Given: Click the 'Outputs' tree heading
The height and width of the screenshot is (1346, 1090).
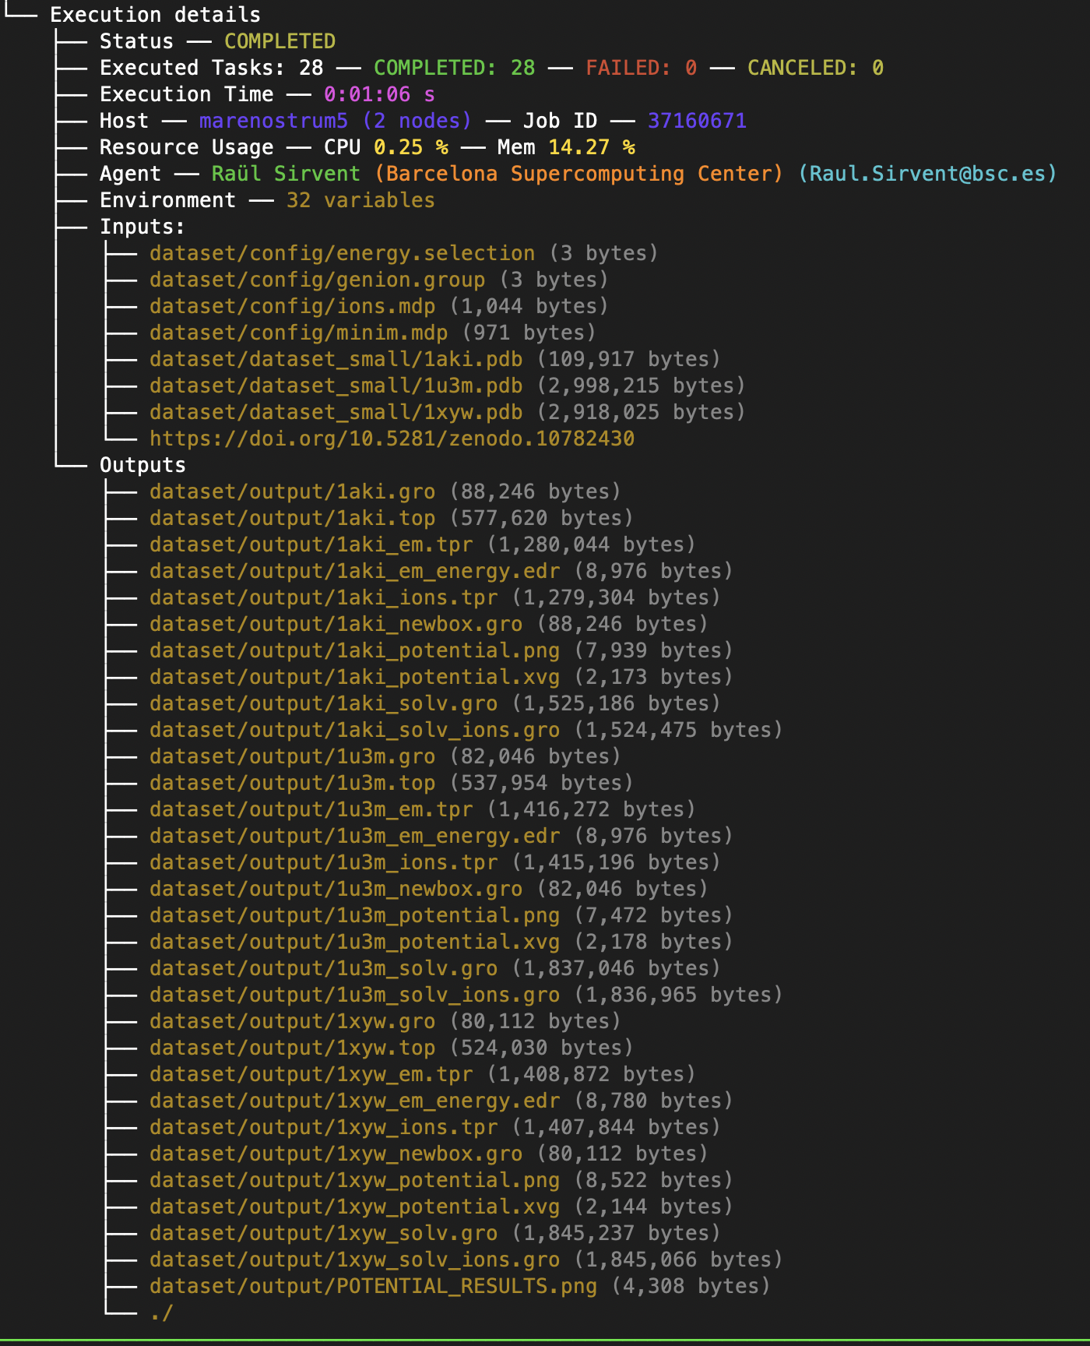Looking at the screenshot, I should (142, 465).
